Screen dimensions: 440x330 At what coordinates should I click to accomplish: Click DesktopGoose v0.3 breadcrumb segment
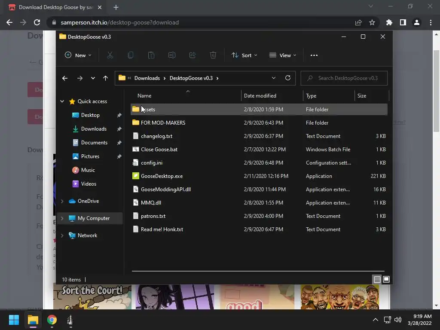tap(191, 78)
